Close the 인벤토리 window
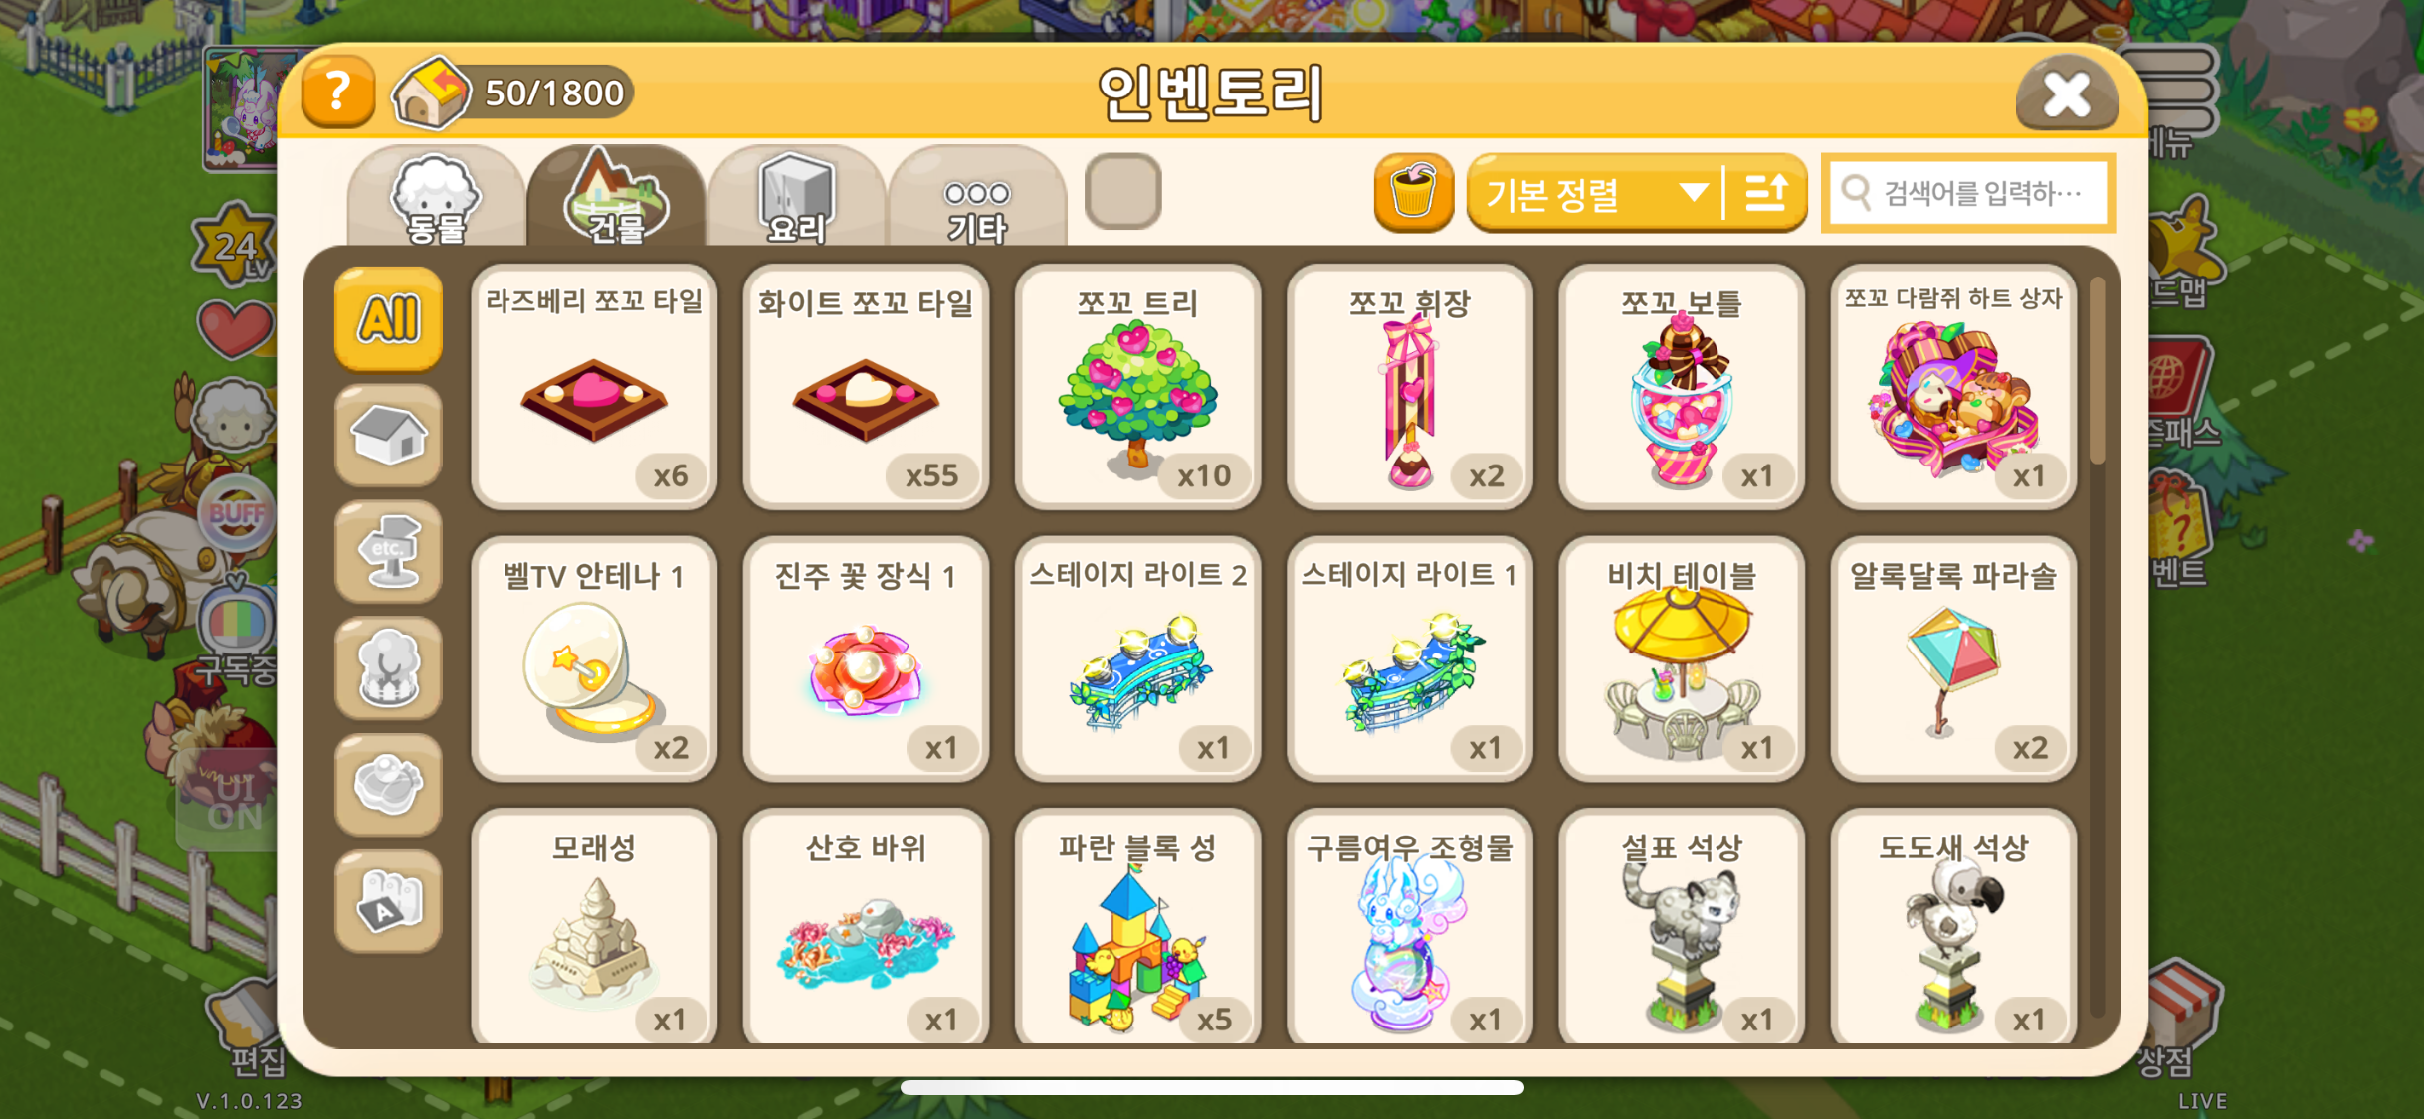2424x1119 pixels. tap(2067, 94)
